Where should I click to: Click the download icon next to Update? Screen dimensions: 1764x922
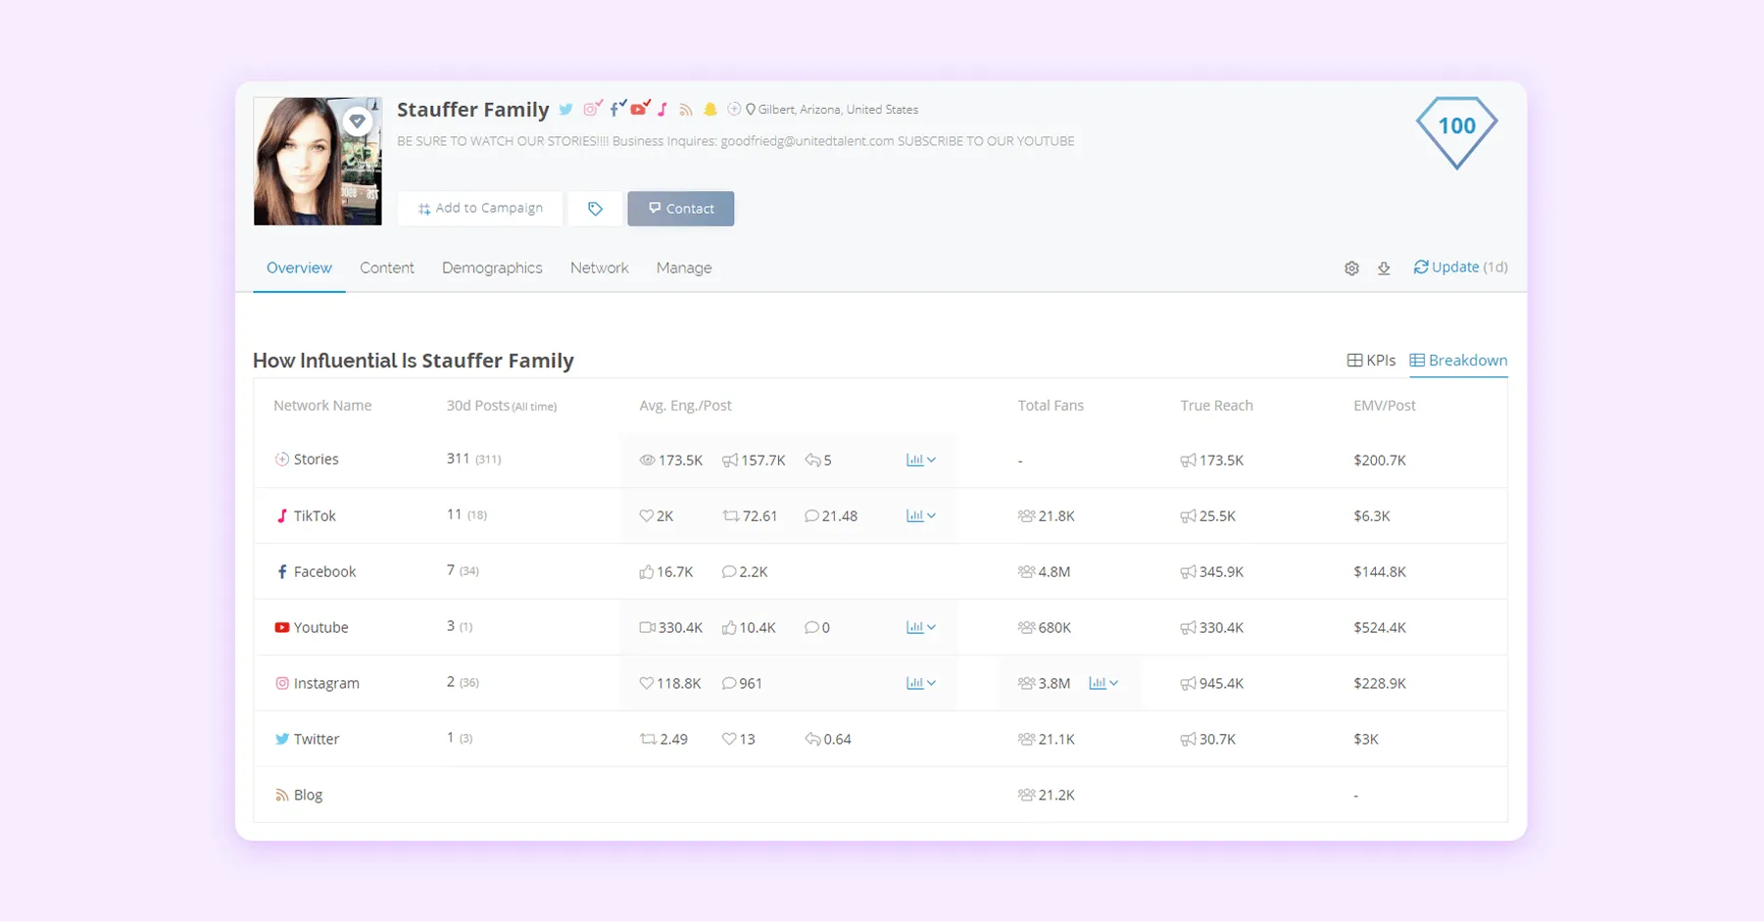click(1384, 268)
